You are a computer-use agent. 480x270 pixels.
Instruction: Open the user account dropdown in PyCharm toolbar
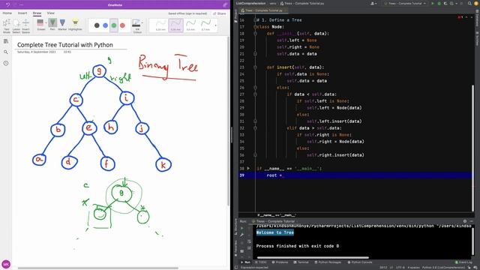click(373, 3)
